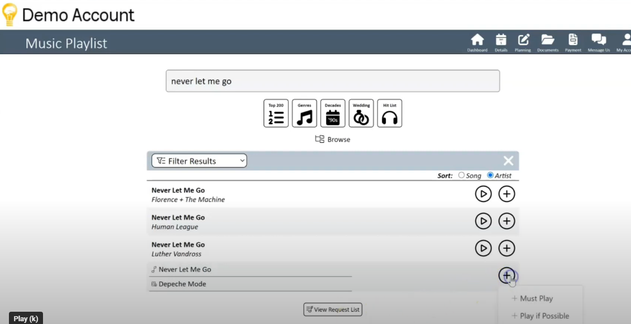This screenshot has width=631, height=324.
Task: Sort results by Song
Action: (462, 175)
